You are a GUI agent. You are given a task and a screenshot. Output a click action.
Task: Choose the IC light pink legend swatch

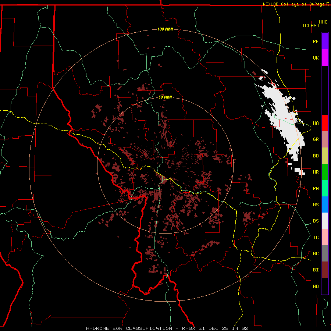[x=325, y=237]
